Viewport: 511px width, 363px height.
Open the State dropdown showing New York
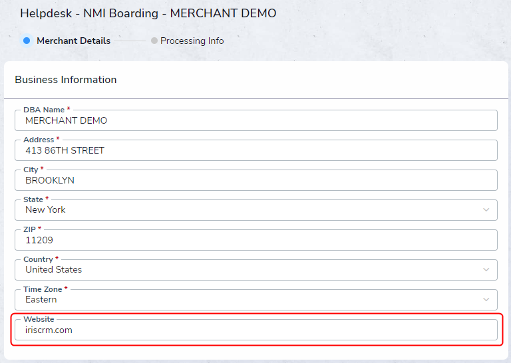(255, 210)
